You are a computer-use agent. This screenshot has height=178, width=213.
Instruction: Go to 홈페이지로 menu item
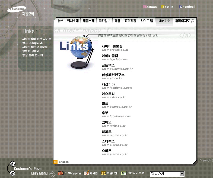point(182,21)
